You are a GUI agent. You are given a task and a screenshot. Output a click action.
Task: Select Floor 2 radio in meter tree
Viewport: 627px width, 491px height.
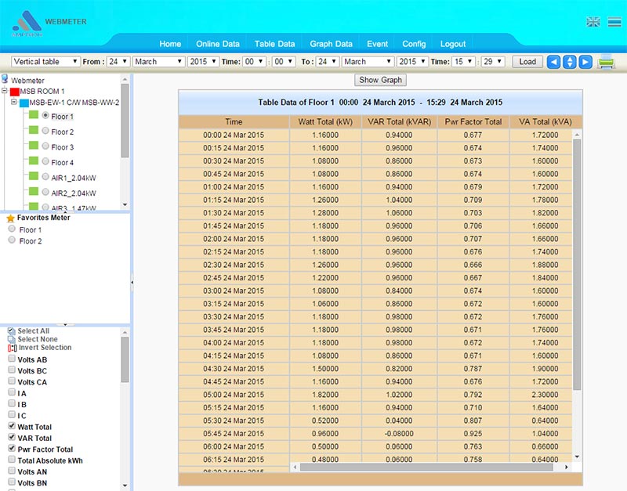(x=45, y=131)
